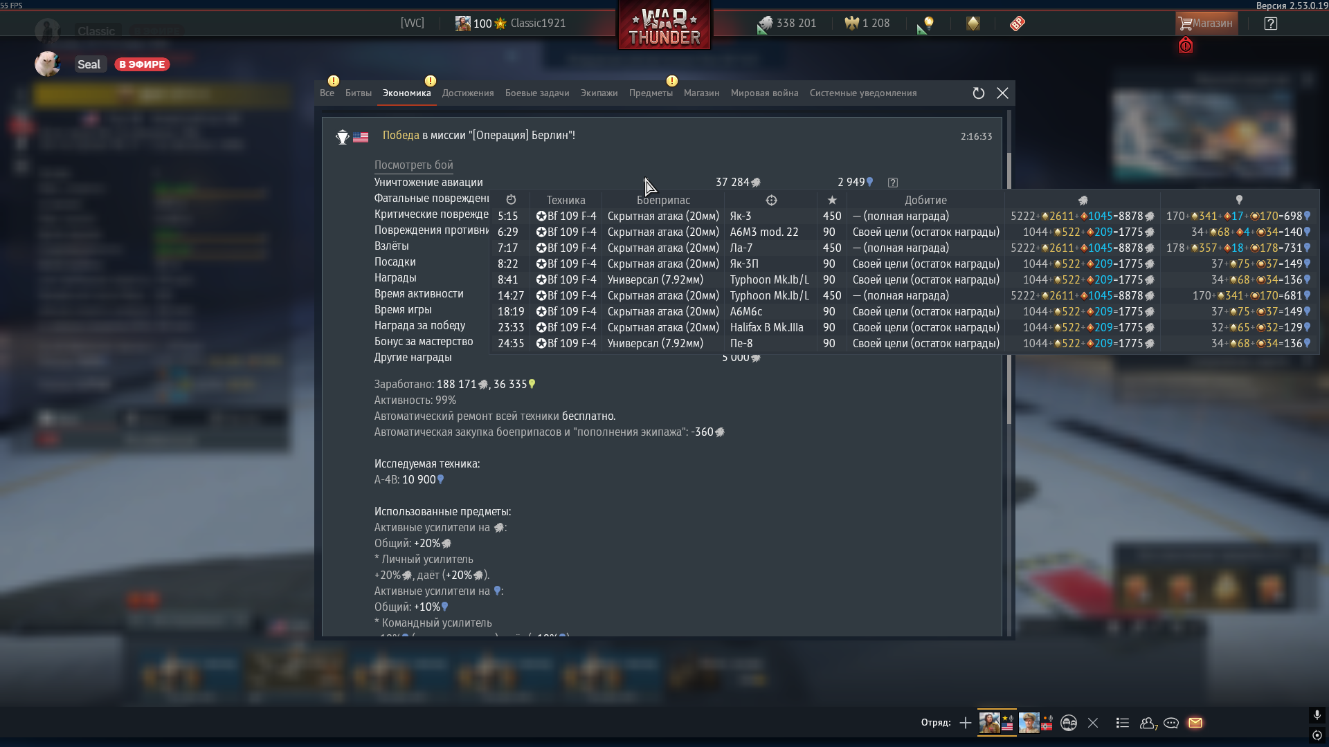The height and width of the screenshot is (747, 1329).
Task: Click the squad list menu icon
Action: coord(1123,723)
